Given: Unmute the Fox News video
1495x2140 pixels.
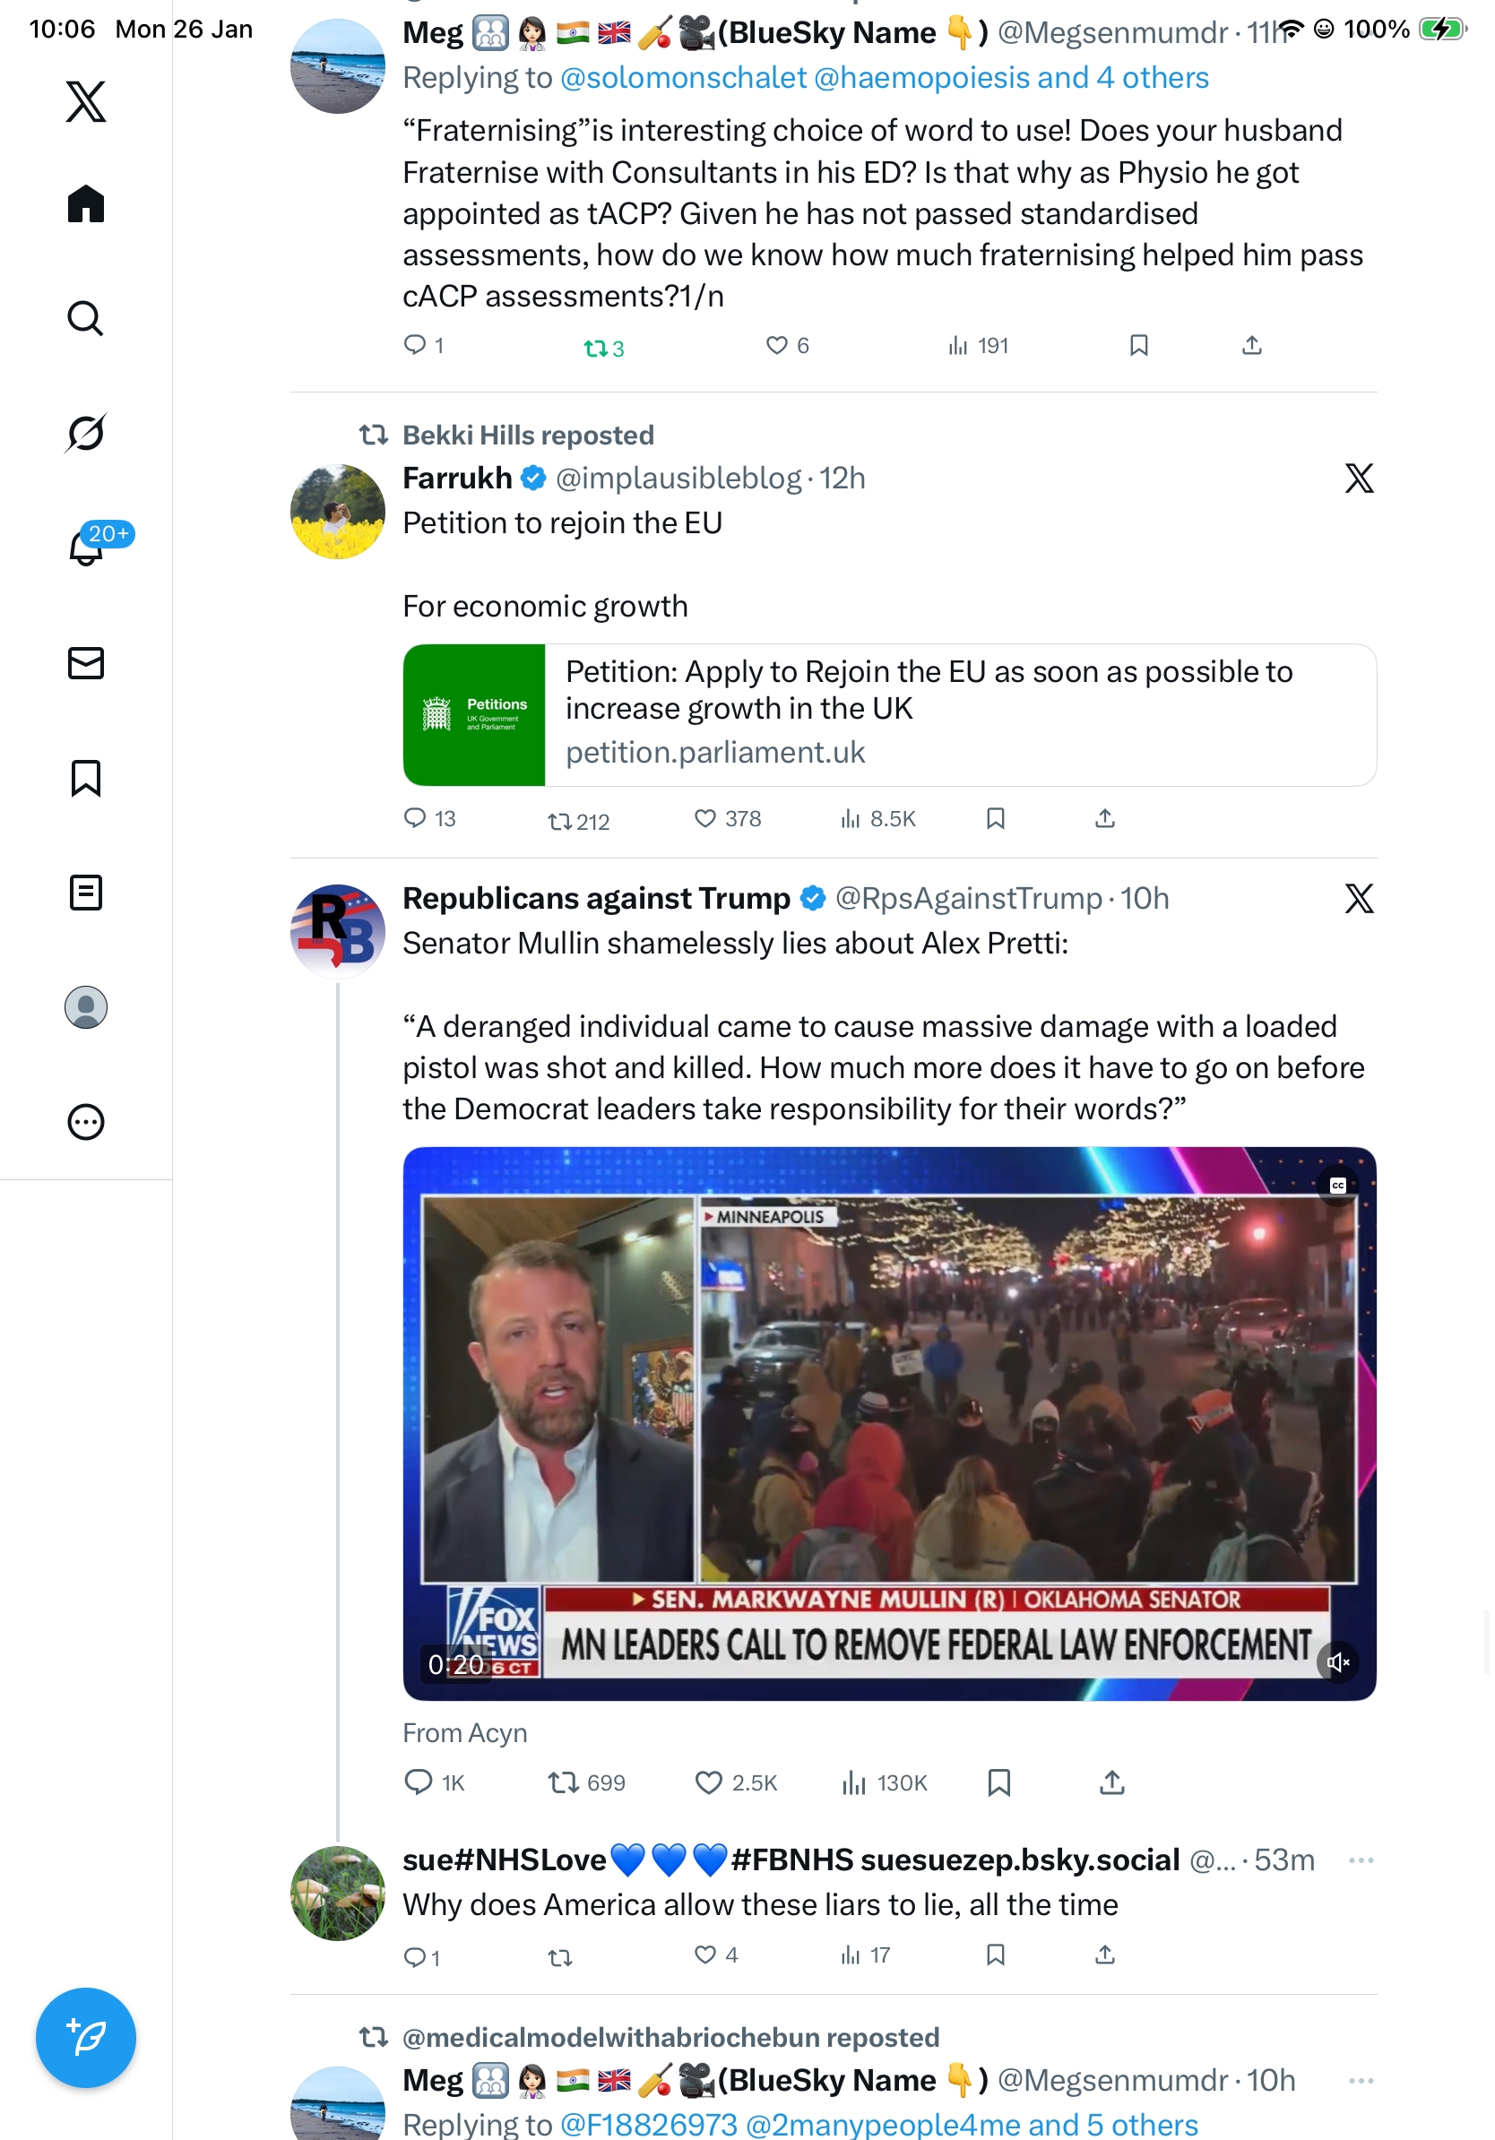Looking at the screenshot, I should (1337, 1661).
